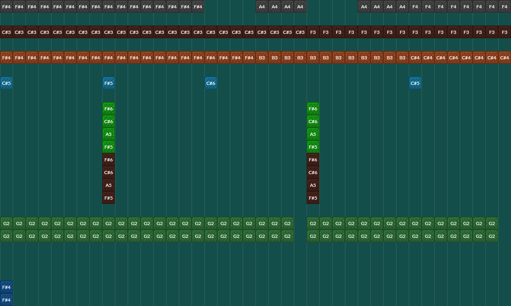This screenshot has height=306, width=511.
Task: Click dark brown F#6 note in right stack
Action: point(313,160)
